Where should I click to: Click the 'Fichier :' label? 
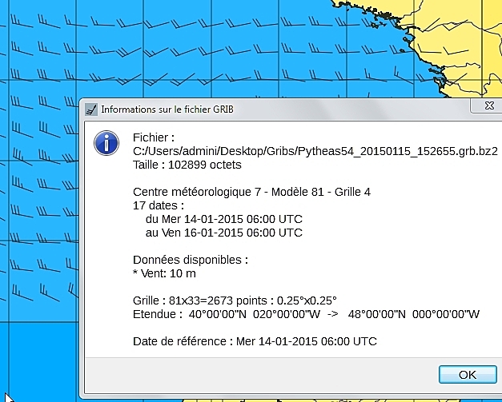(x=154, y=137)
